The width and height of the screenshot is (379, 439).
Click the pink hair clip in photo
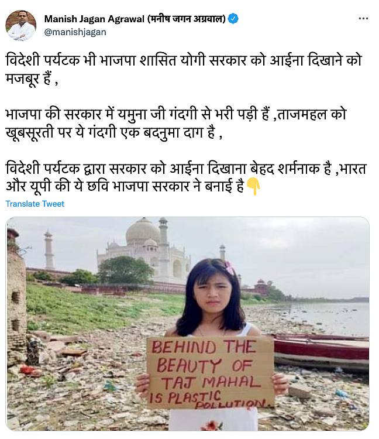point(229,267)
